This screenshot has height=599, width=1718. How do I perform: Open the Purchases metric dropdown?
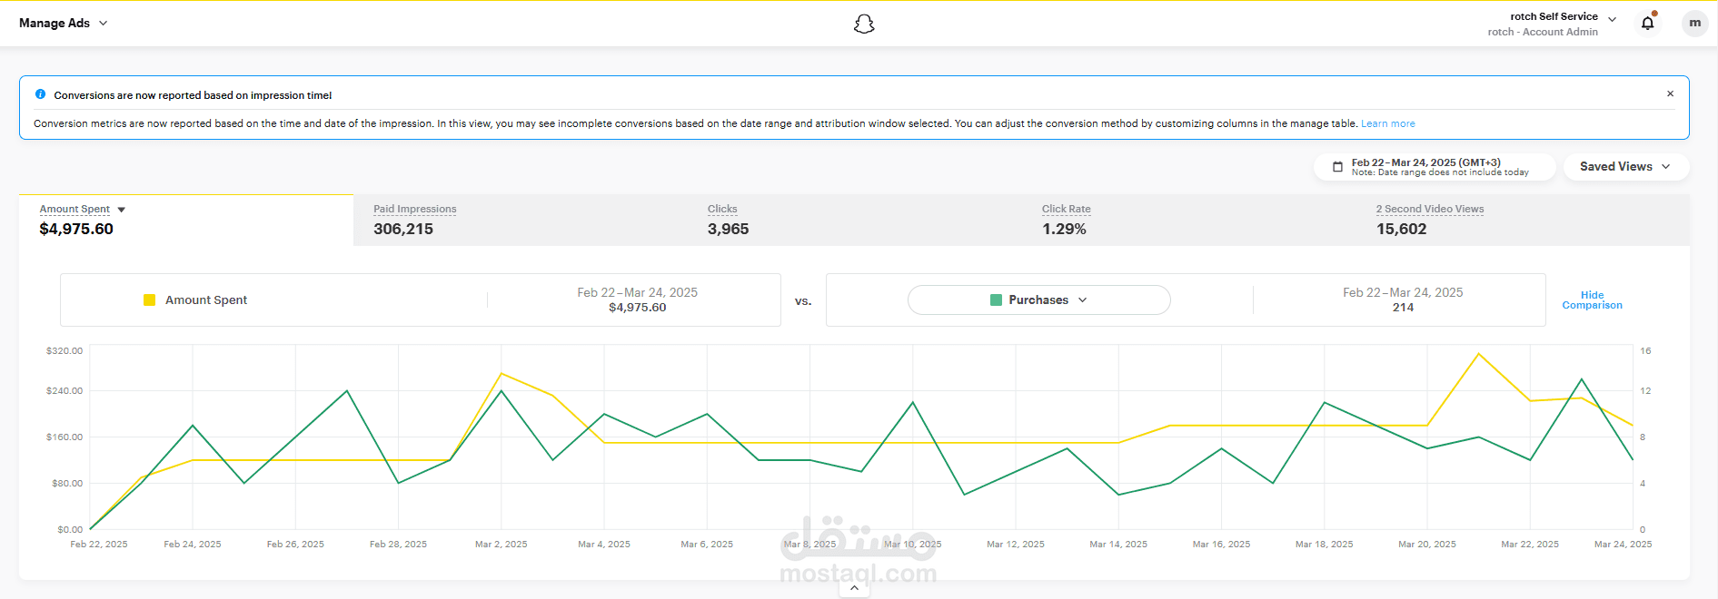(1038, 299)
